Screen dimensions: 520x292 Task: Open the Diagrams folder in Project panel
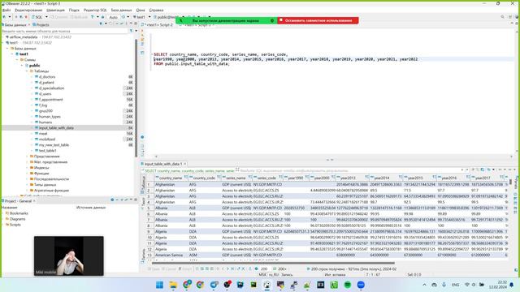tap(17, 219)
